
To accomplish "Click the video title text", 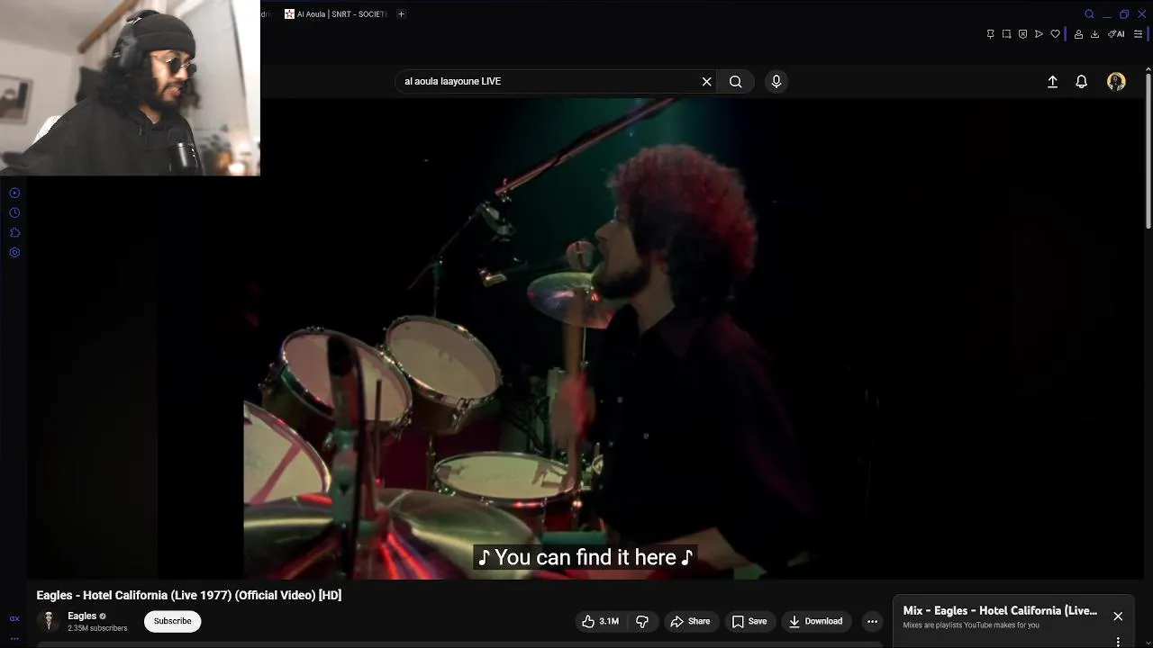I will [x=189, y=595].
